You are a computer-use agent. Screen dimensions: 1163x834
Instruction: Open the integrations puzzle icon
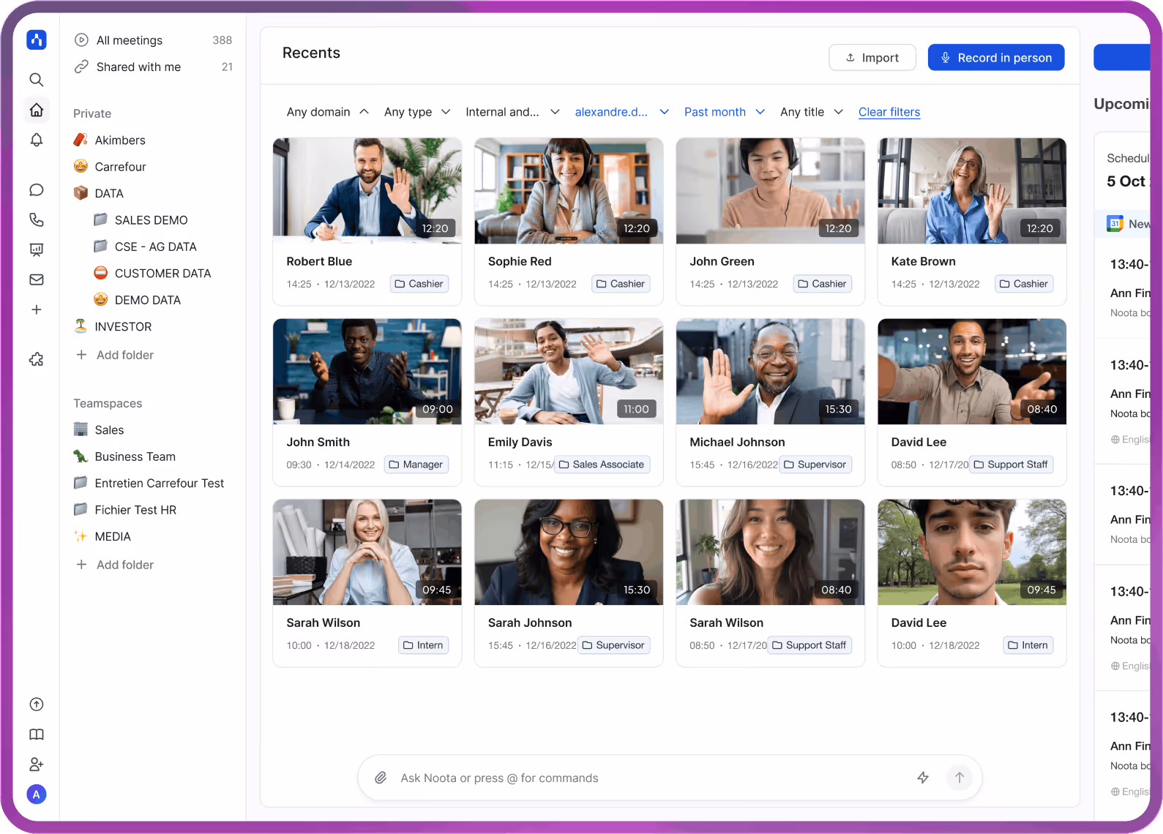[36, 359]
